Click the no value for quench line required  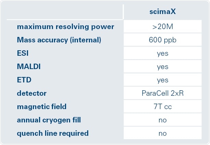(x=162, y=133)
